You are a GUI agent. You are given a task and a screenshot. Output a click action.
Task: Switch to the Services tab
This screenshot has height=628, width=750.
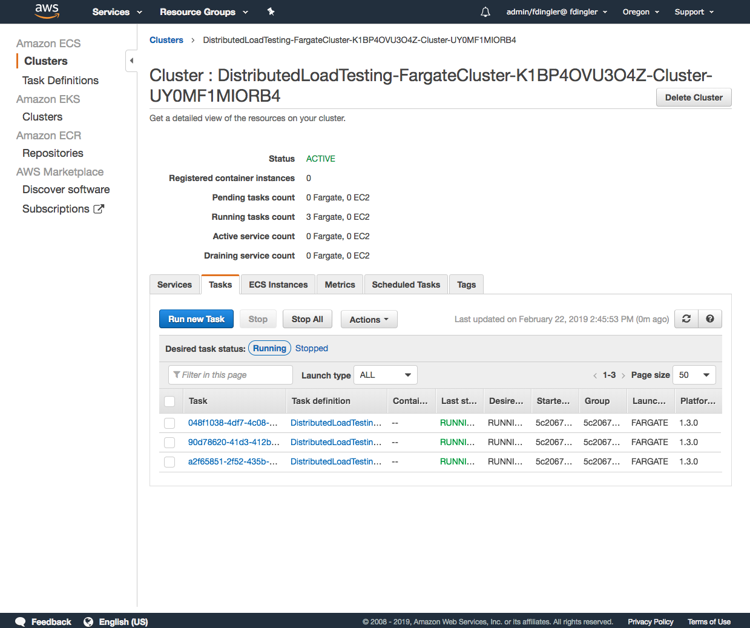174,285
